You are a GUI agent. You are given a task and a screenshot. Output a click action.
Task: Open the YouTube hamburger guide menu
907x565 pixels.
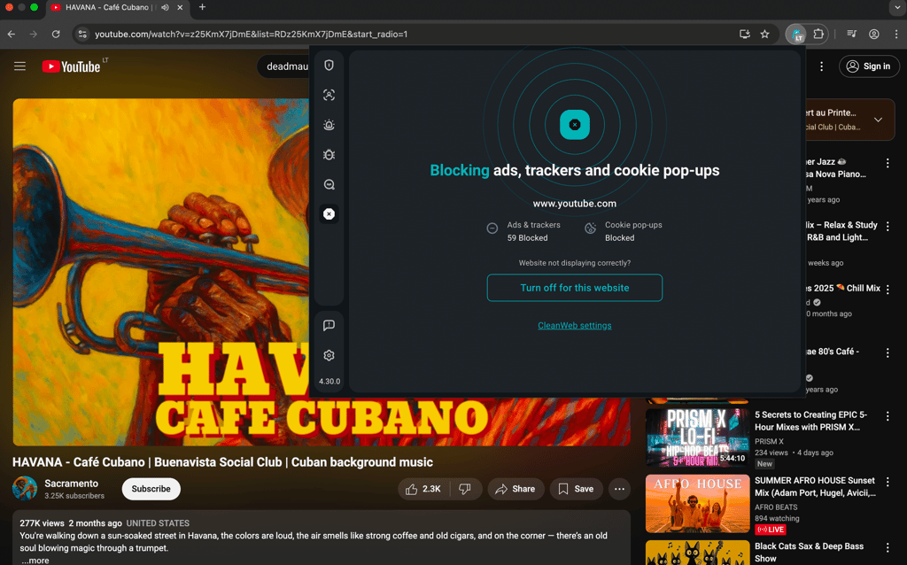click(x=19, y=66)
